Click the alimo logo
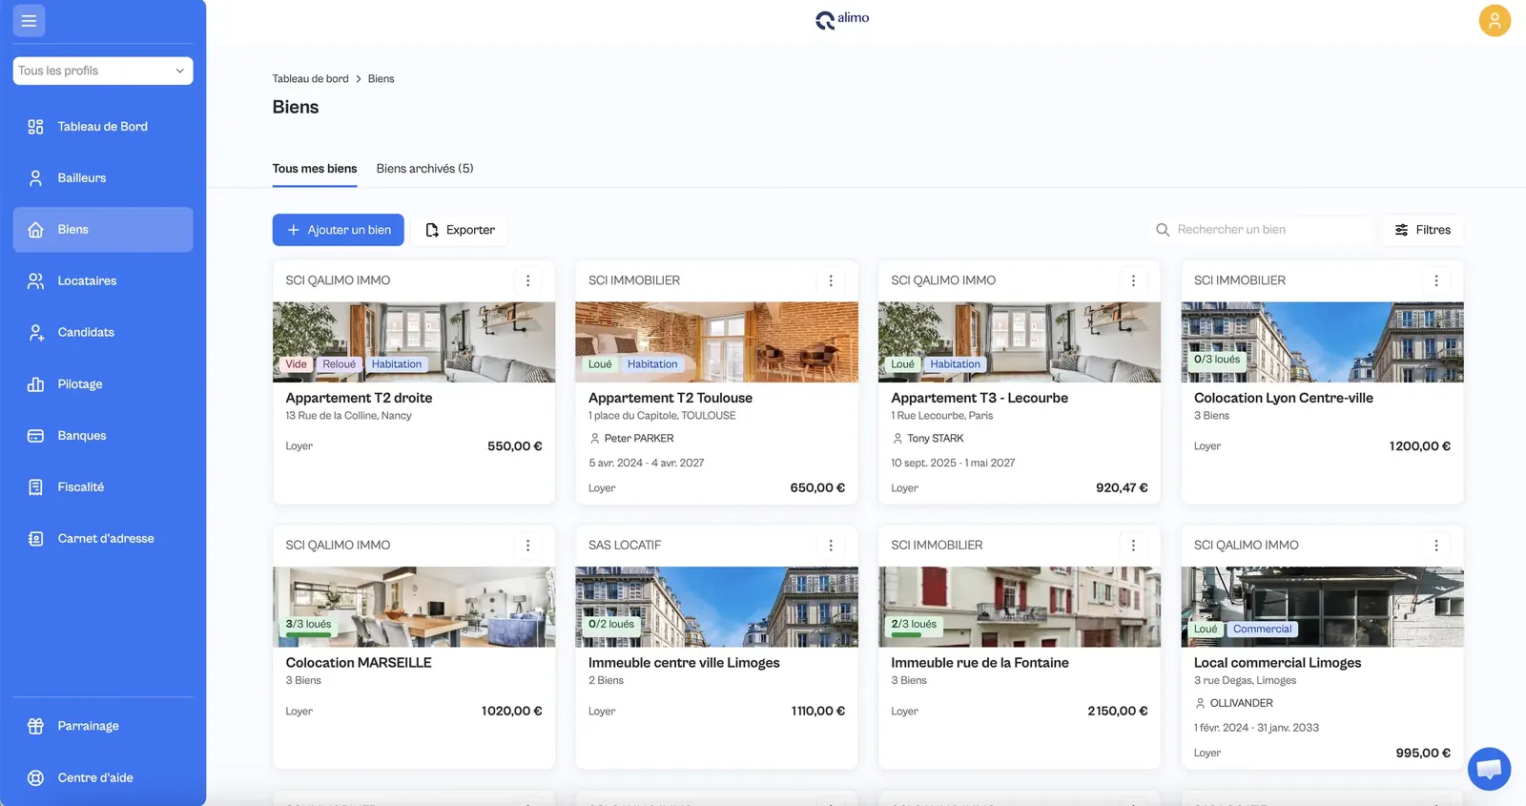 (x=842, y=19)
